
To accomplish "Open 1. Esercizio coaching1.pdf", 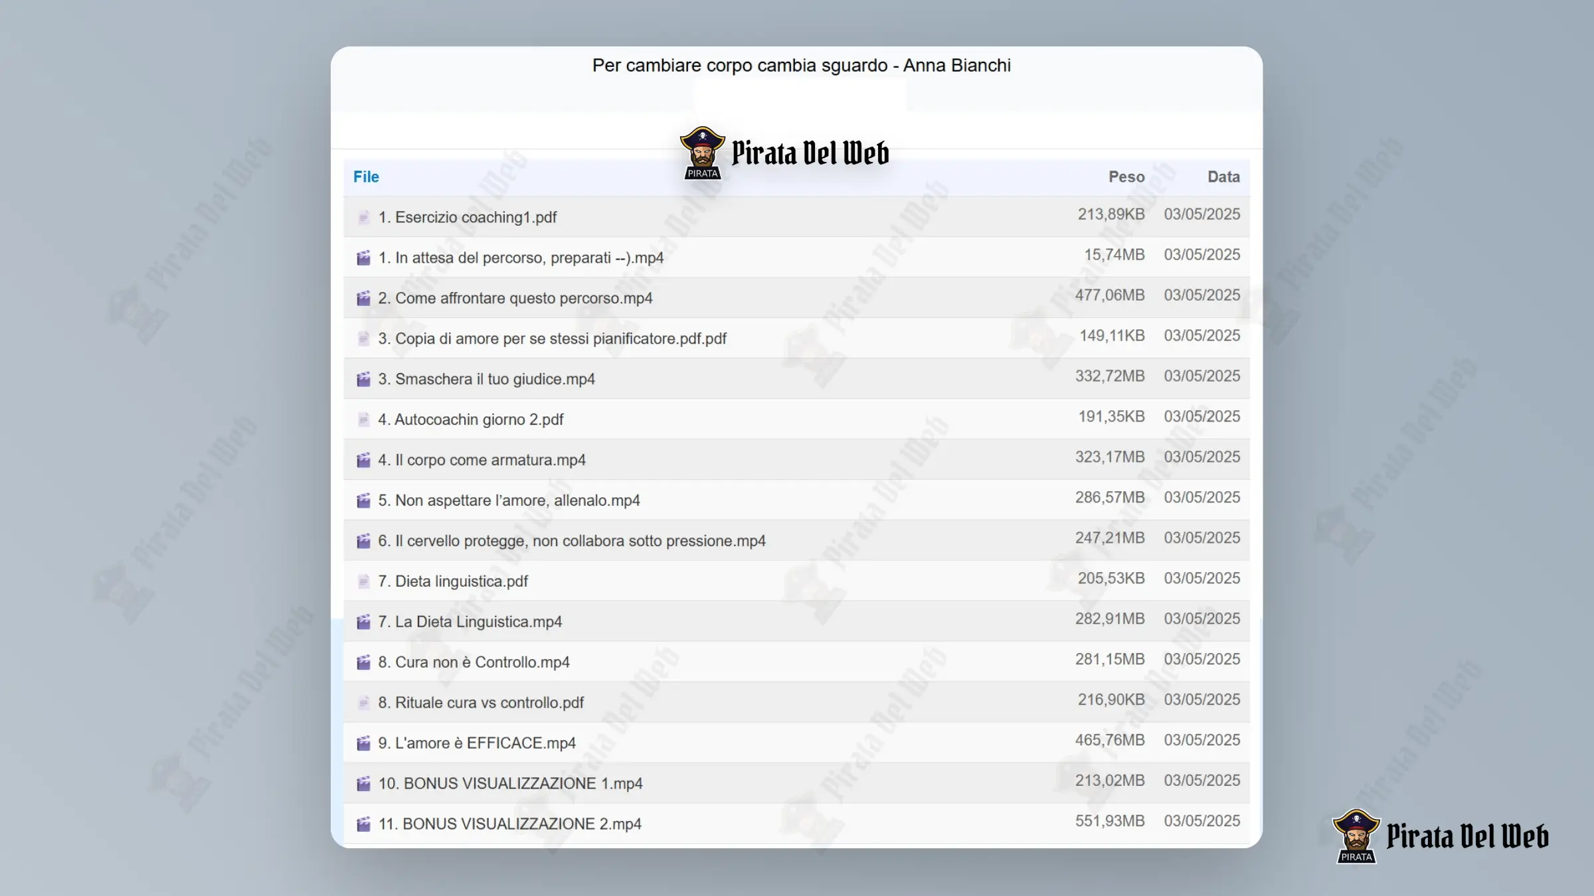I will click(468, 218).
